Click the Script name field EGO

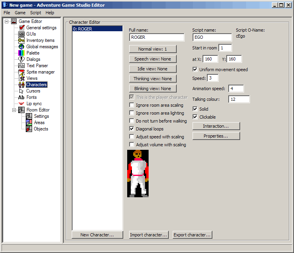(212, 37)
